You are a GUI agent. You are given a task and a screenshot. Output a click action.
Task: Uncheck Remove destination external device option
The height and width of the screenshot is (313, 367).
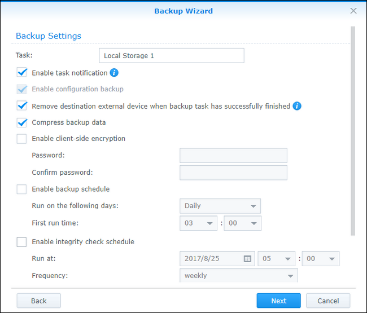22,106
